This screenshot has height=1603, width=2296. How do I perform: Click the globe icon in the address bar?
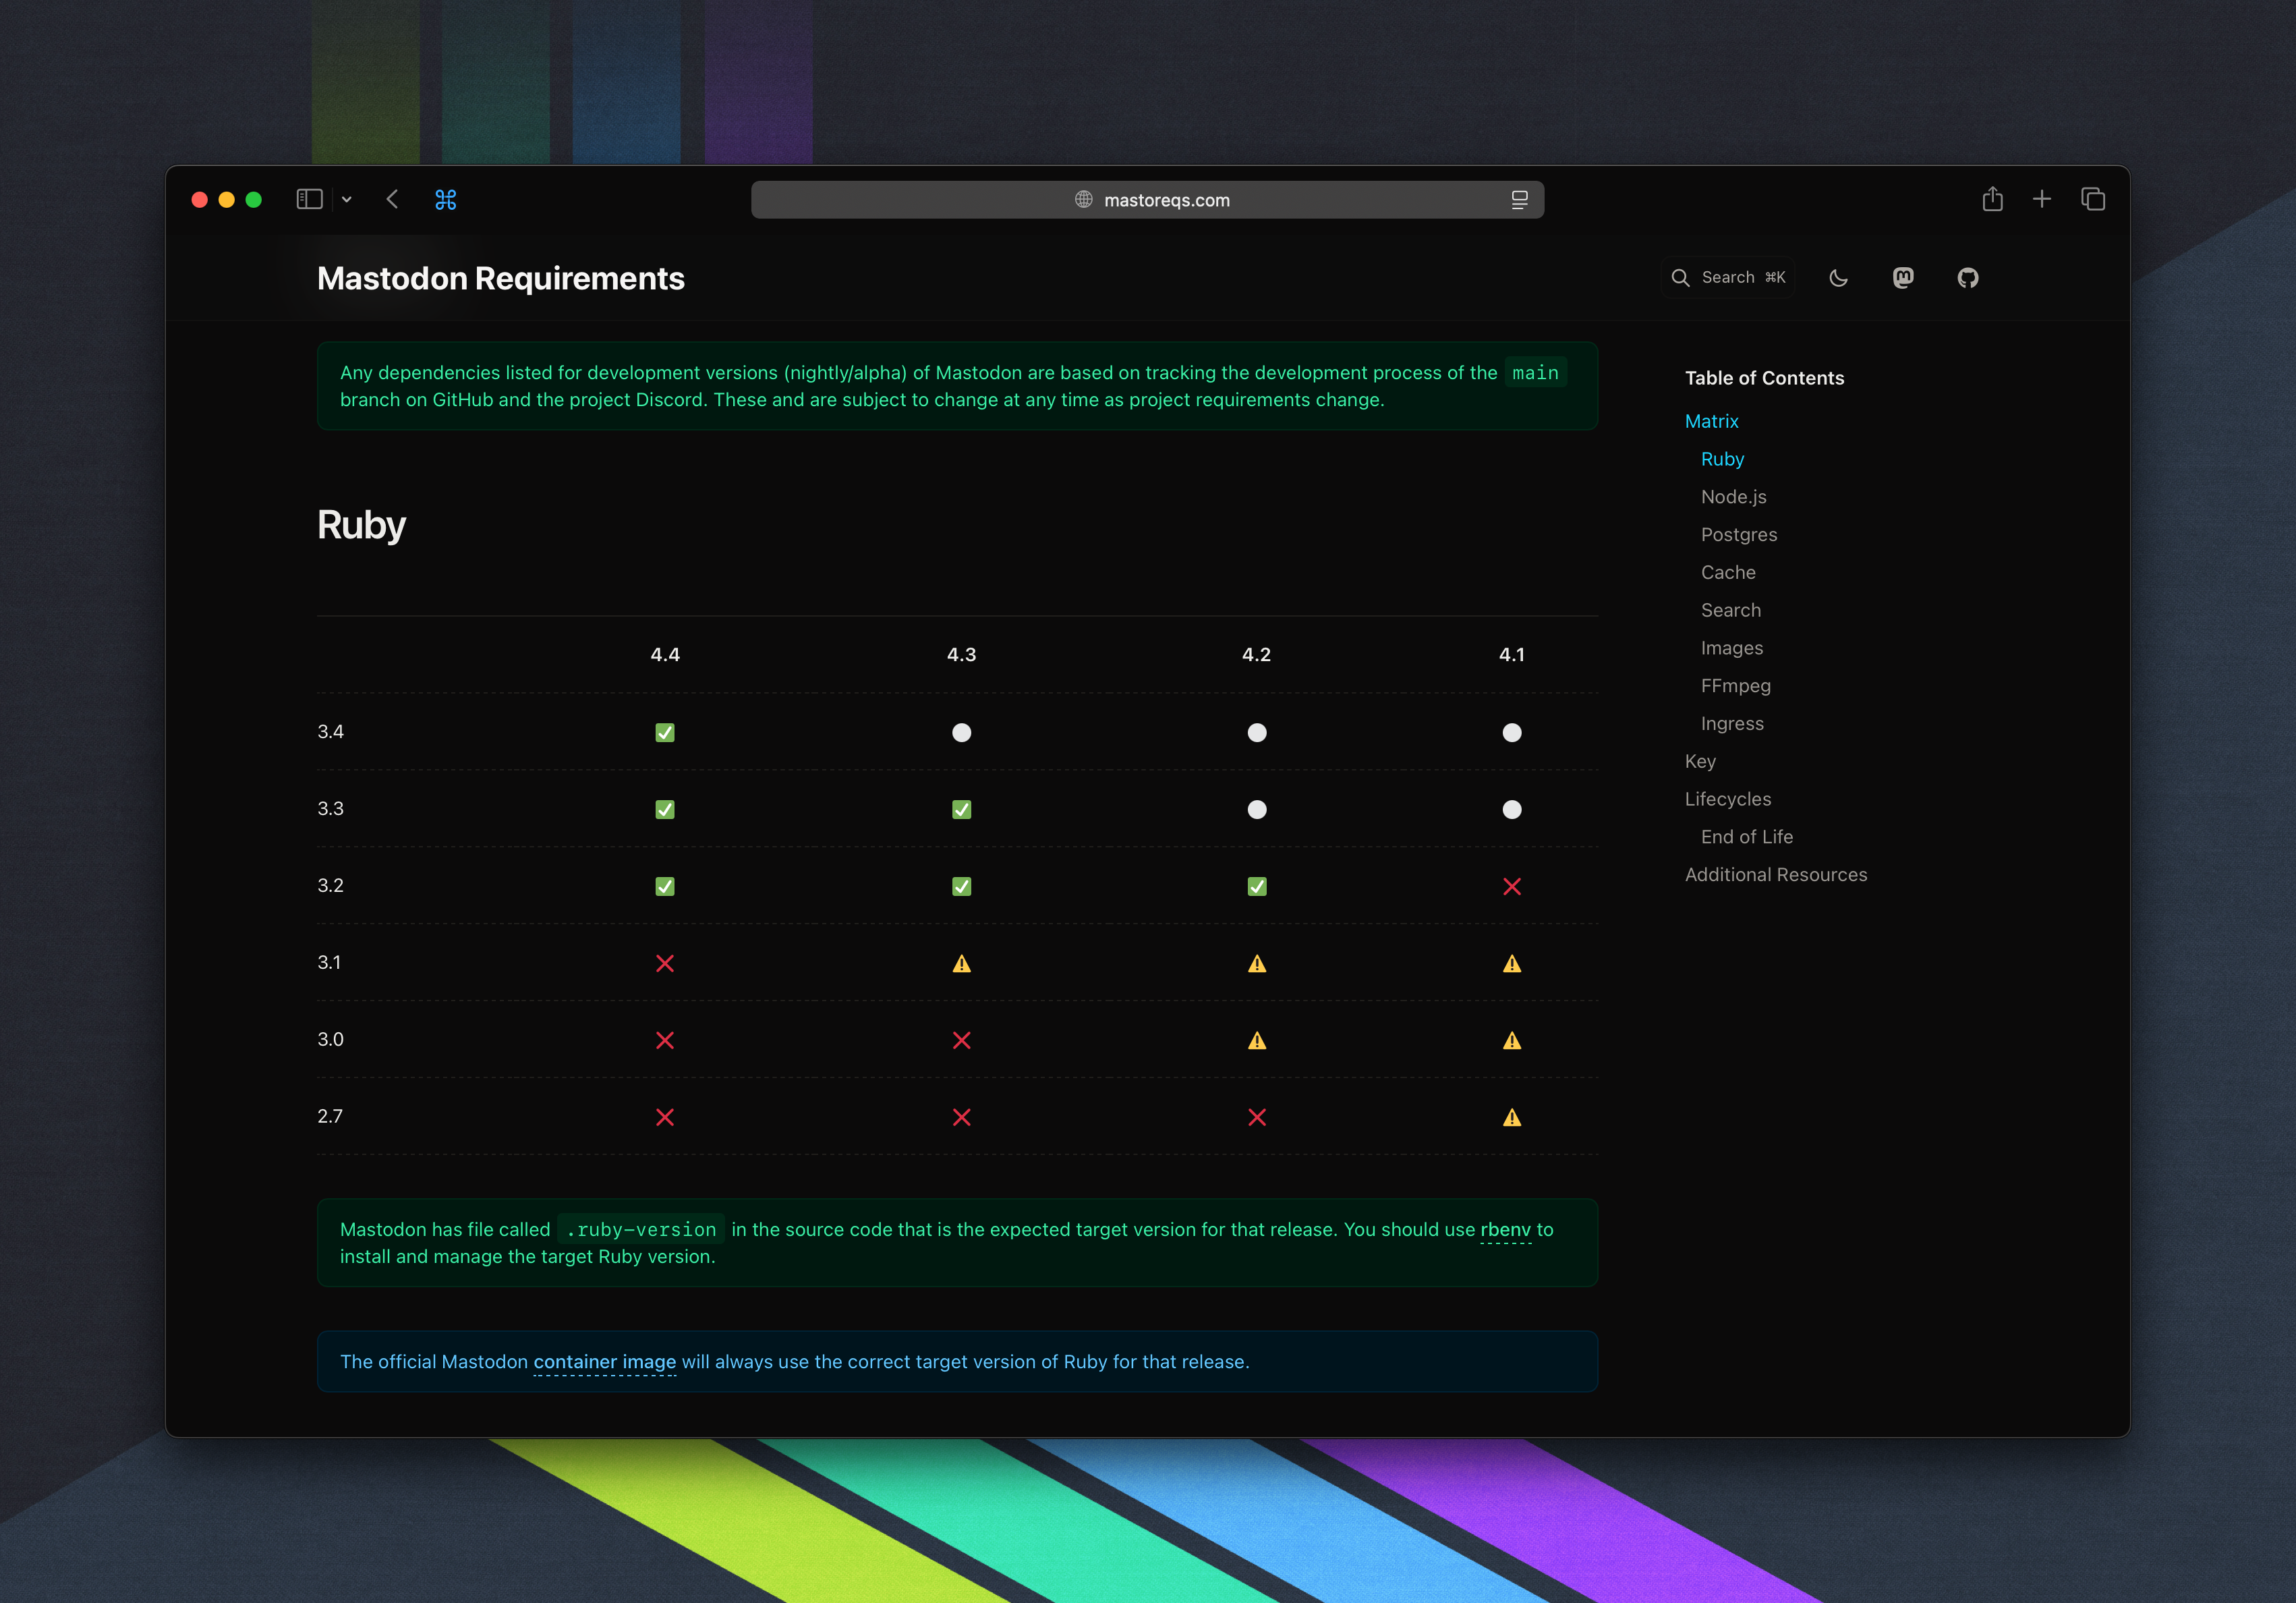coord(1083,200)
